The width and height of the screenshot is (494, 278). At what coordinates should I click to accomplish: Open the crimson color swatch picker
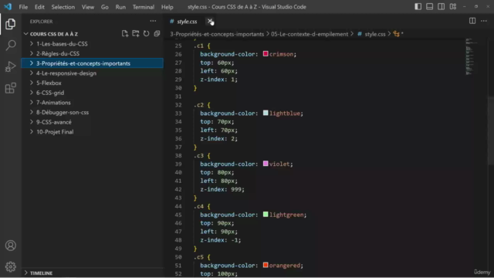point(266,54)
